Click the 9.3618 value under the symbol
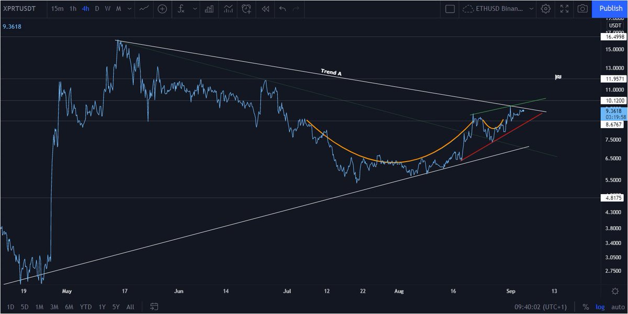Screen dimensions: 628x314 pos(13,26)
